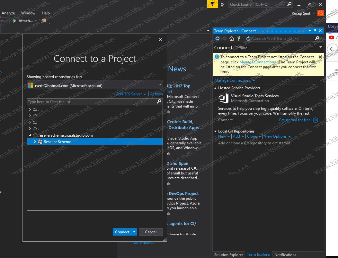Collapse the Local Git Repositories section

click(x=215, y=131)
